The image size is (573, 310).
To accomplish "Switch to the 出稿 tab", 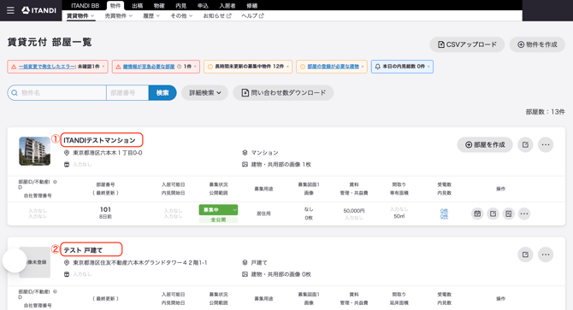I will pyautogui.click(x=138, y=5).
